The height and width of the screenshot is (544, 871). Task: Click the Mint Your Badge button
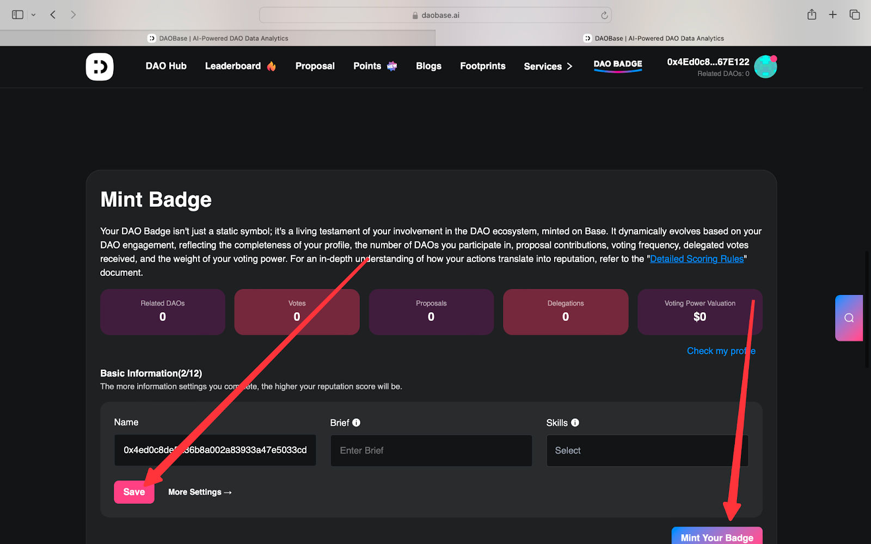tap(717, 536)
